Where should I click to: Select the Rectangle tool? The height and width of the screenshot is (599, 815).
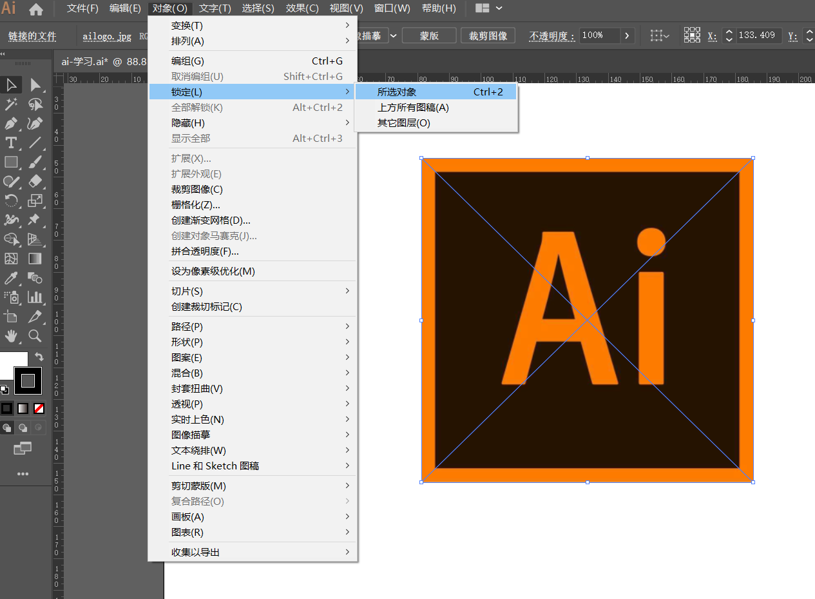[11, 162]
